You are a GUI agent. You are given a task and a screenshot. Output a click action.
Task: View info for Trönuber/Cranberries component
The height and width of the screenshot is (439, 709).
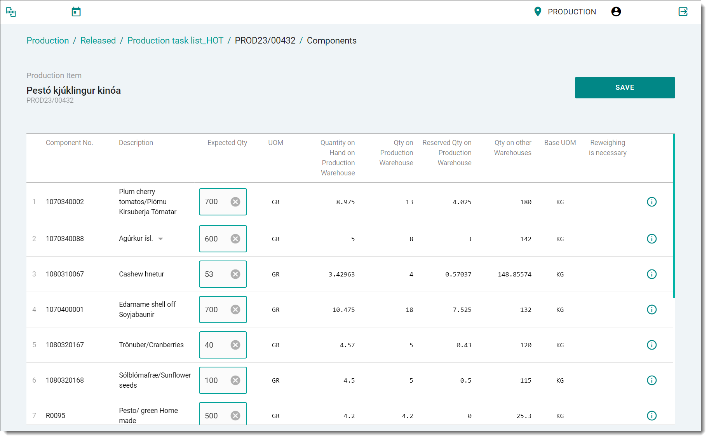652,345
